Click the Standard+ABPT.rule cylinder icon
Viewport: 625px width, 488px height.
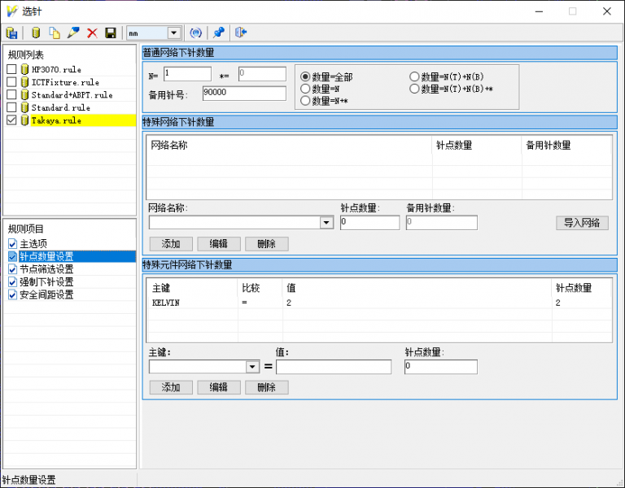pyautogui.click(x=24, y=95)
